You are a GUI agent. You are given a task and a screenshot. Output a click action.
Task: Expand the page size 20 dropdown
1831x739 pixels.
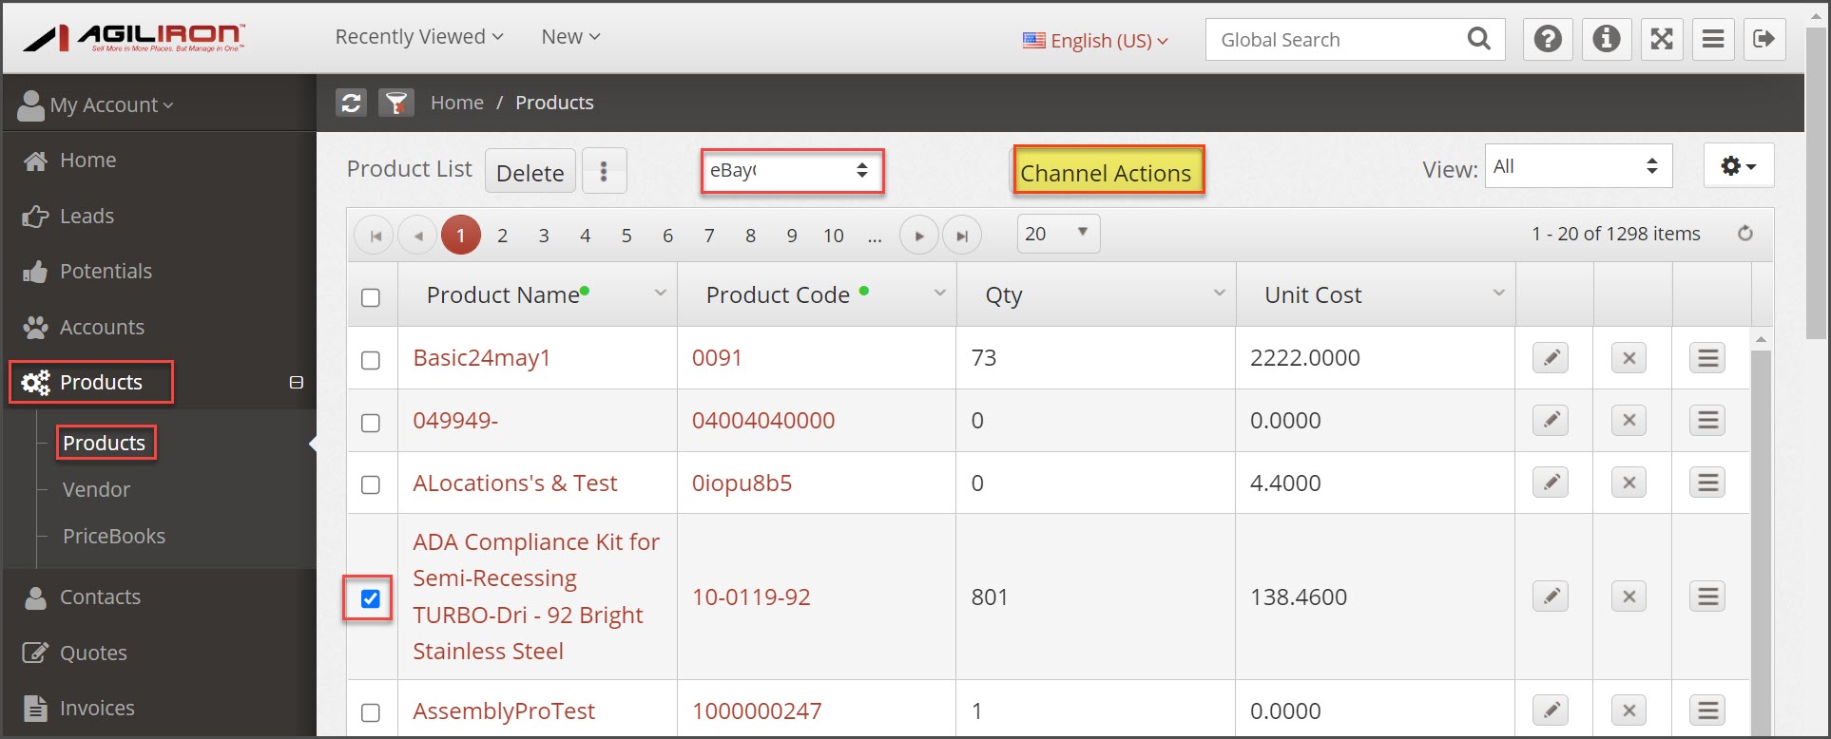pyautogui.click(x=1058, y=234)
